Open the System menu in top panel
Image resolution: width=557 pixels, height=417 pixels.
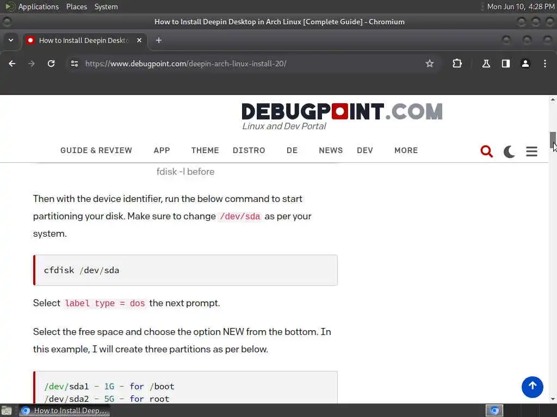[x=106, y=7]
